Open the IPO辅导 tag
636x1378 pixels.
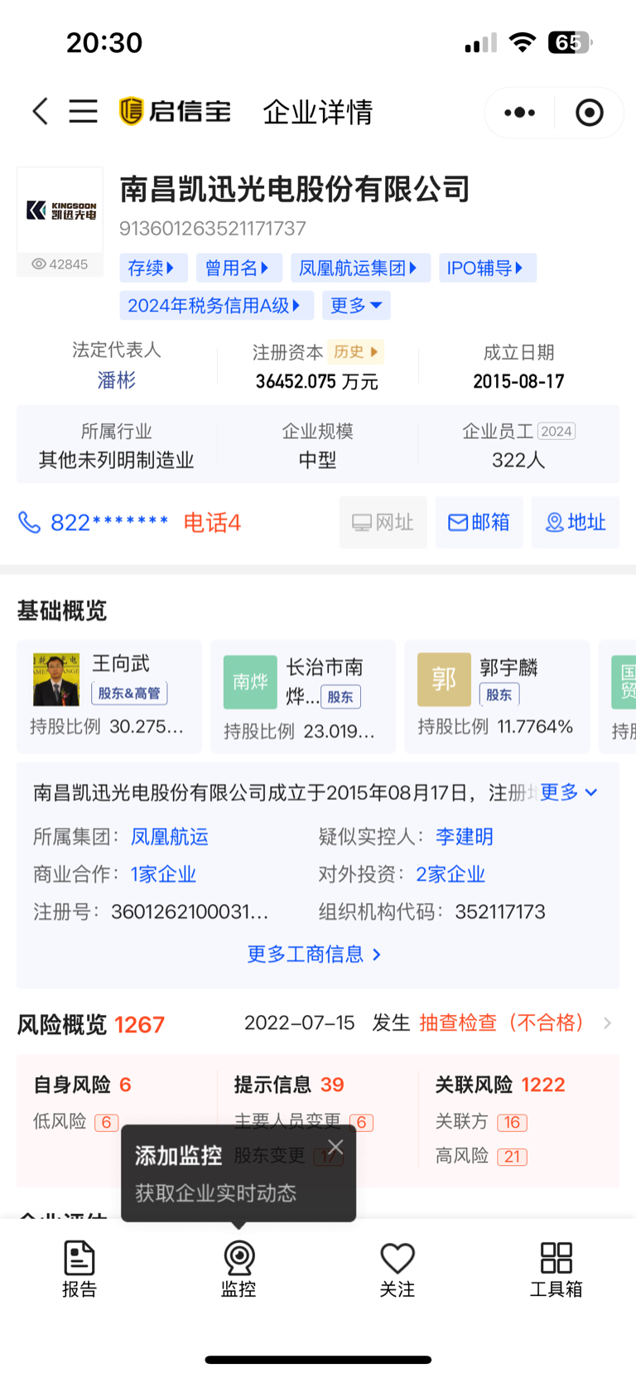click(x=487, y=268)
